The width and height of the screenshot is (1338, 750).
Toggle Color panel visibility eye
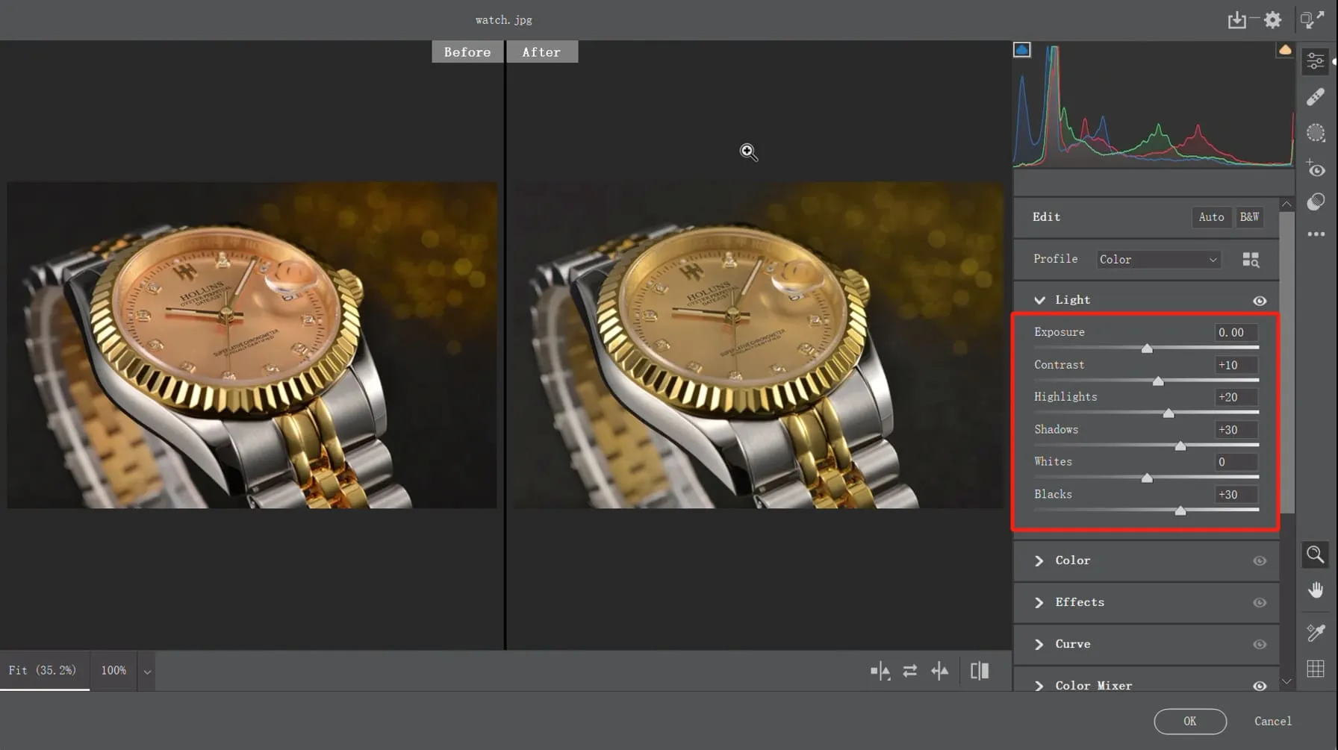point(1260,561)
